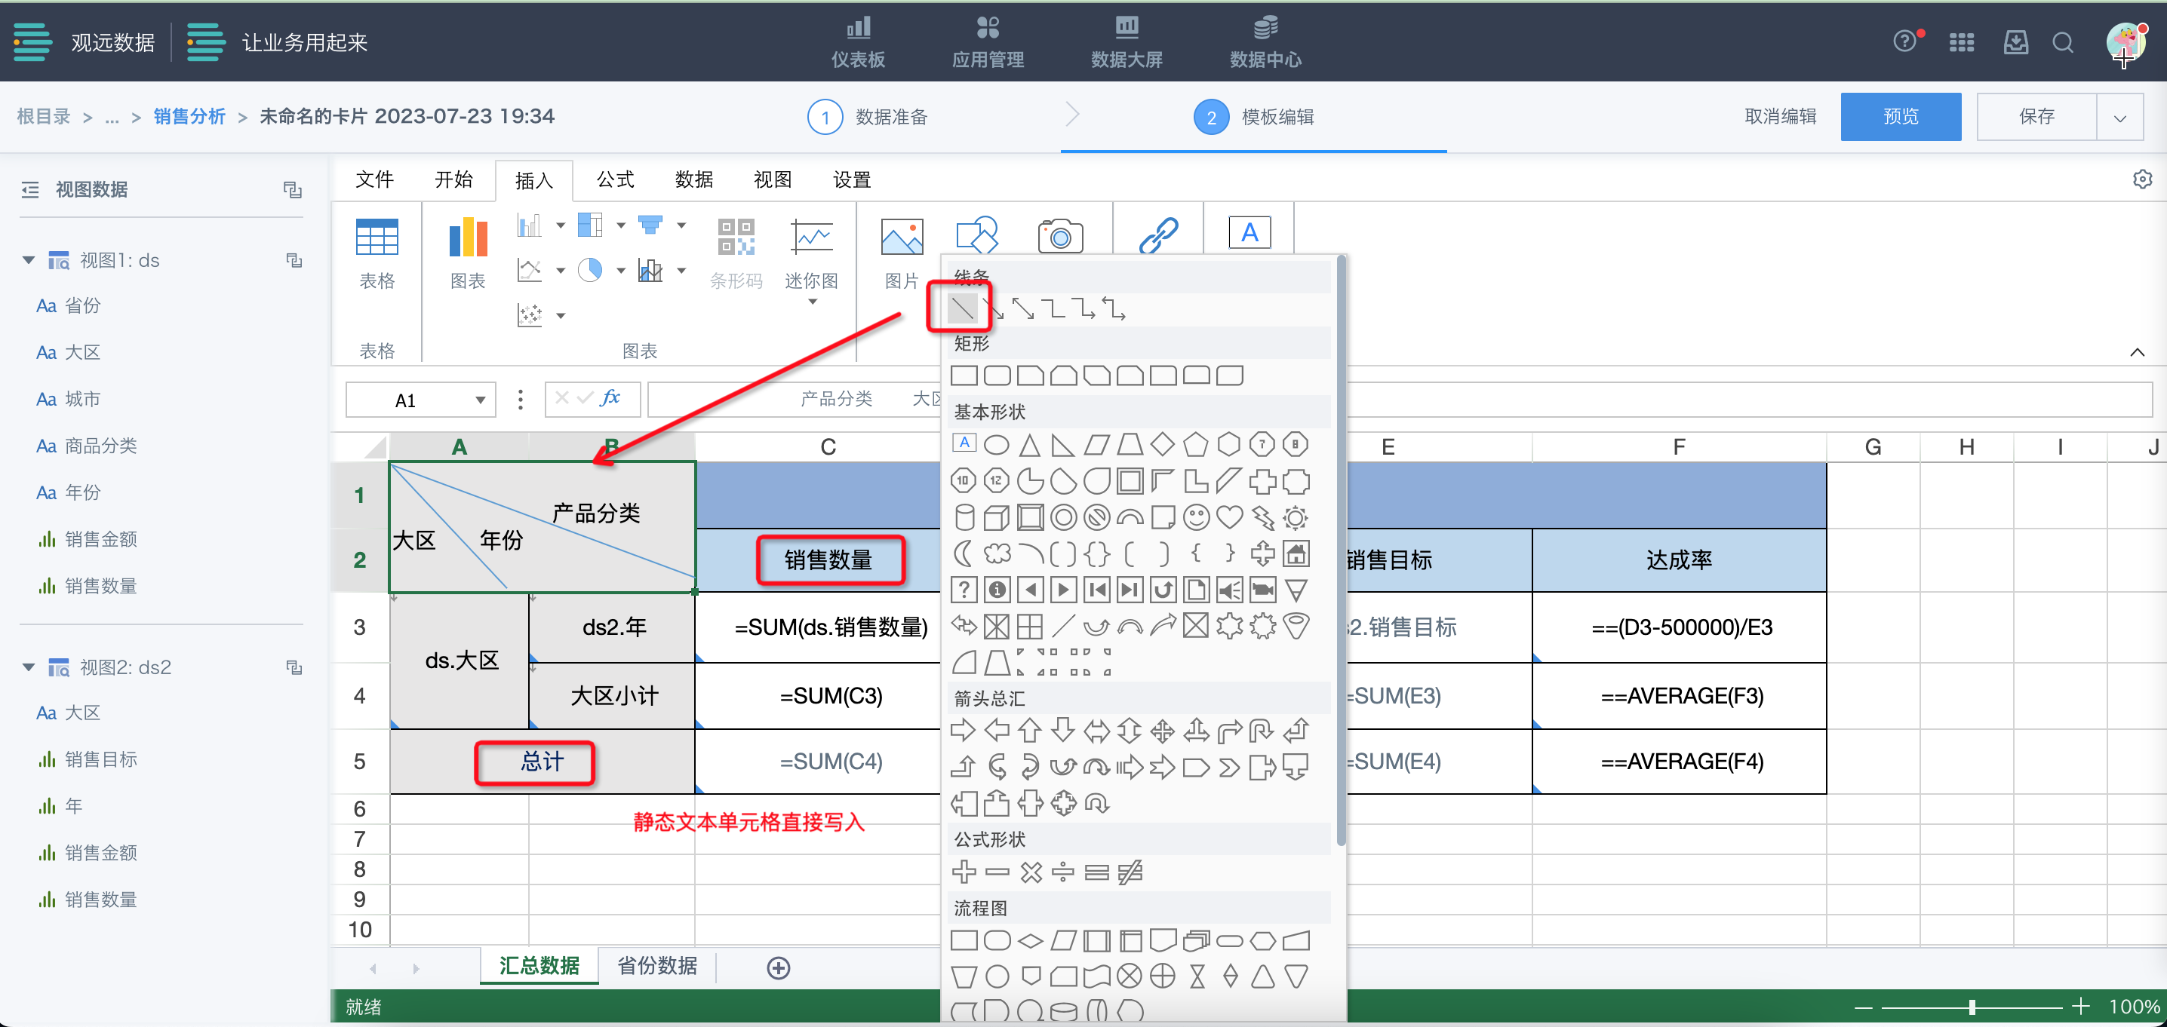Click the hyperlink chain icon
Screen dimensions: 2167x1027
[1158, 235]
